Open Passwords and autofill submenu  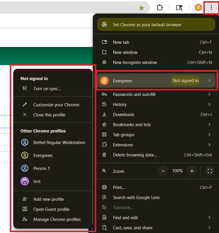(156, 94)
